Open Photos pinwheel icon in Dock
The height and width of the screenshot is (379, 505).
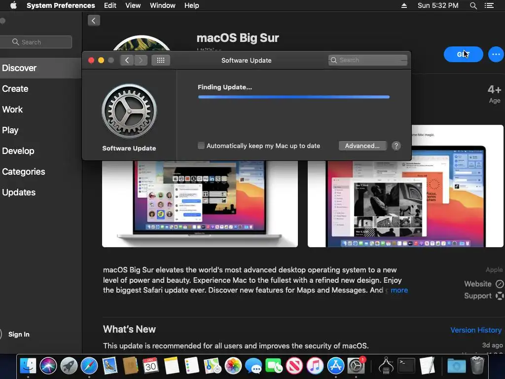pos(233,366)
